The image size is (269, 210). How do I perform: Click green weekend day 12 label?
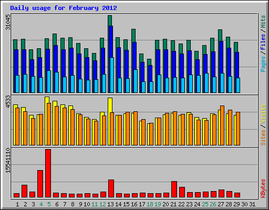click(102, 204)
